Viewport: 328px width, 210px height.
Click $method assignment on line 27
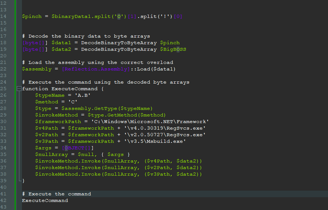(47, 102)
